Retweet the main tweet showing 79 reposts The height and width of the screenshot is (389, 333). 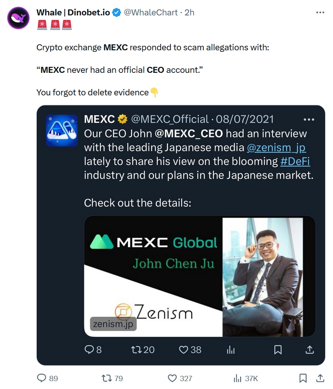click(107, 378)
